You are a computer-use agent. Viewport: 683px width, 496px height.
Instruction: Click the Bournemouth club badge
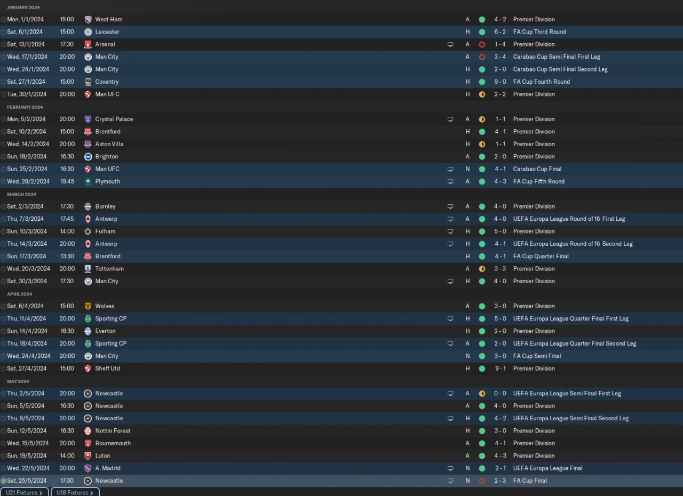tap(88, 443)
